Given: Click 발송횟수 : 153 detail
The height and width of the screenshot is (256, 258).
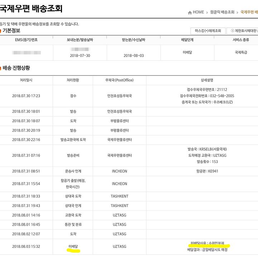Looking at the screenshot, I should 207,161.
